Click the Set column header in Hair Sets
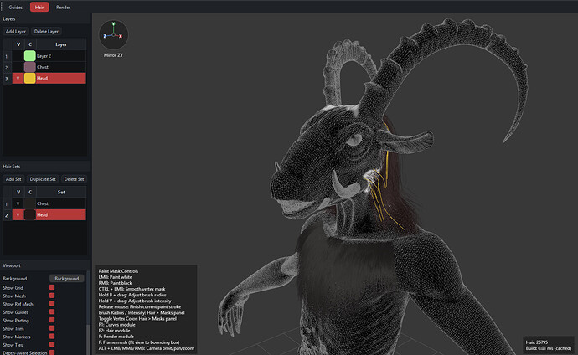This screenshot has width=578, height=355. [x=61, y=193]
